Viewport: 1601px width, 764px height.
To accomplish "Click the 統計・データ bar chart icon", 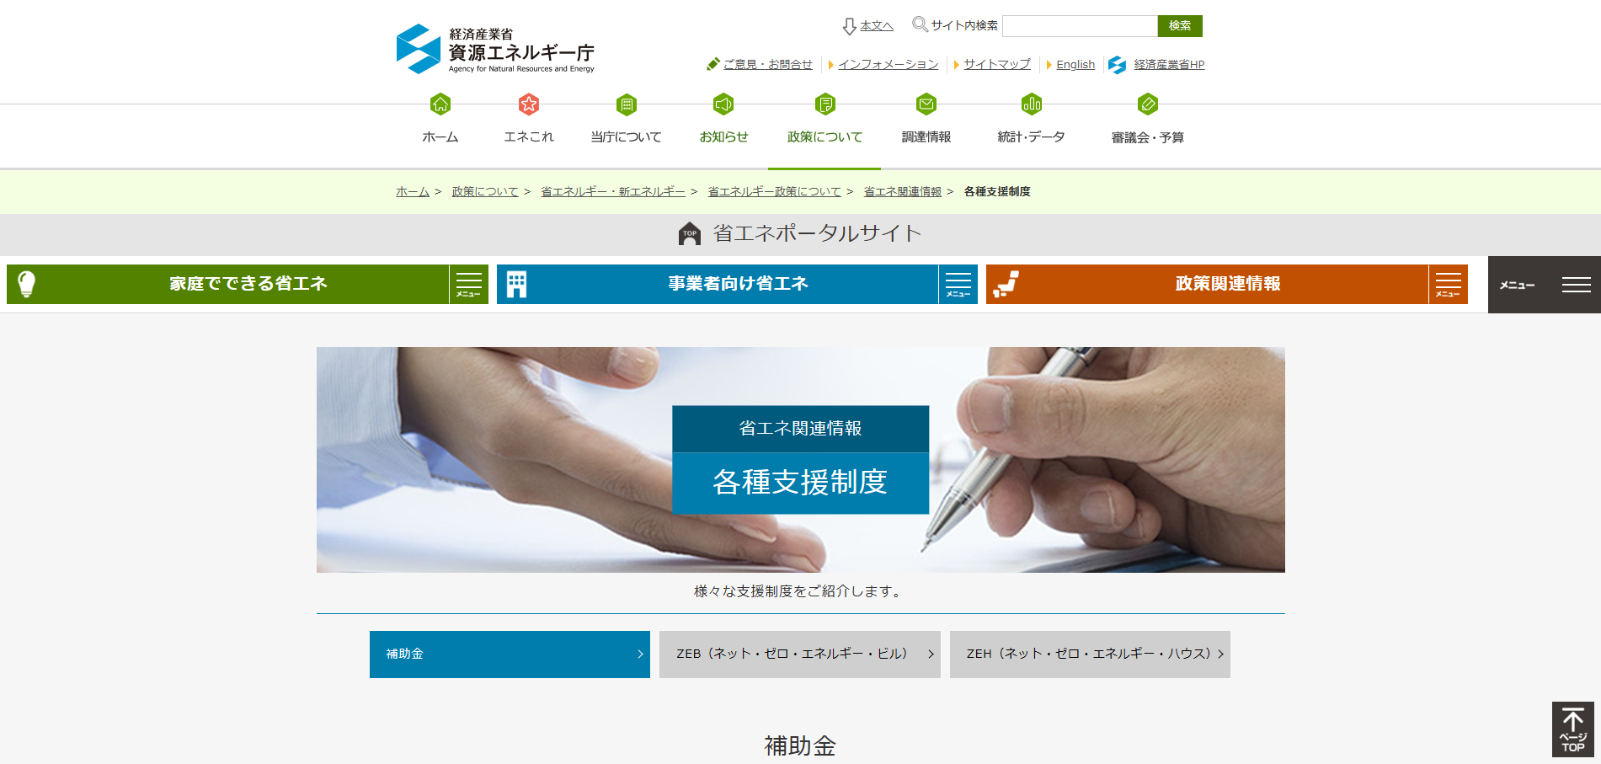I will [1031, 104].
